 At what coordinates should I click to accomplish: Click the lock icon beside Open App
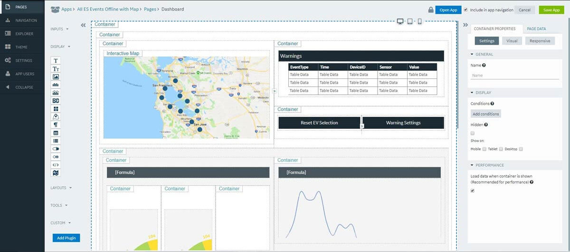pos(431,10)
